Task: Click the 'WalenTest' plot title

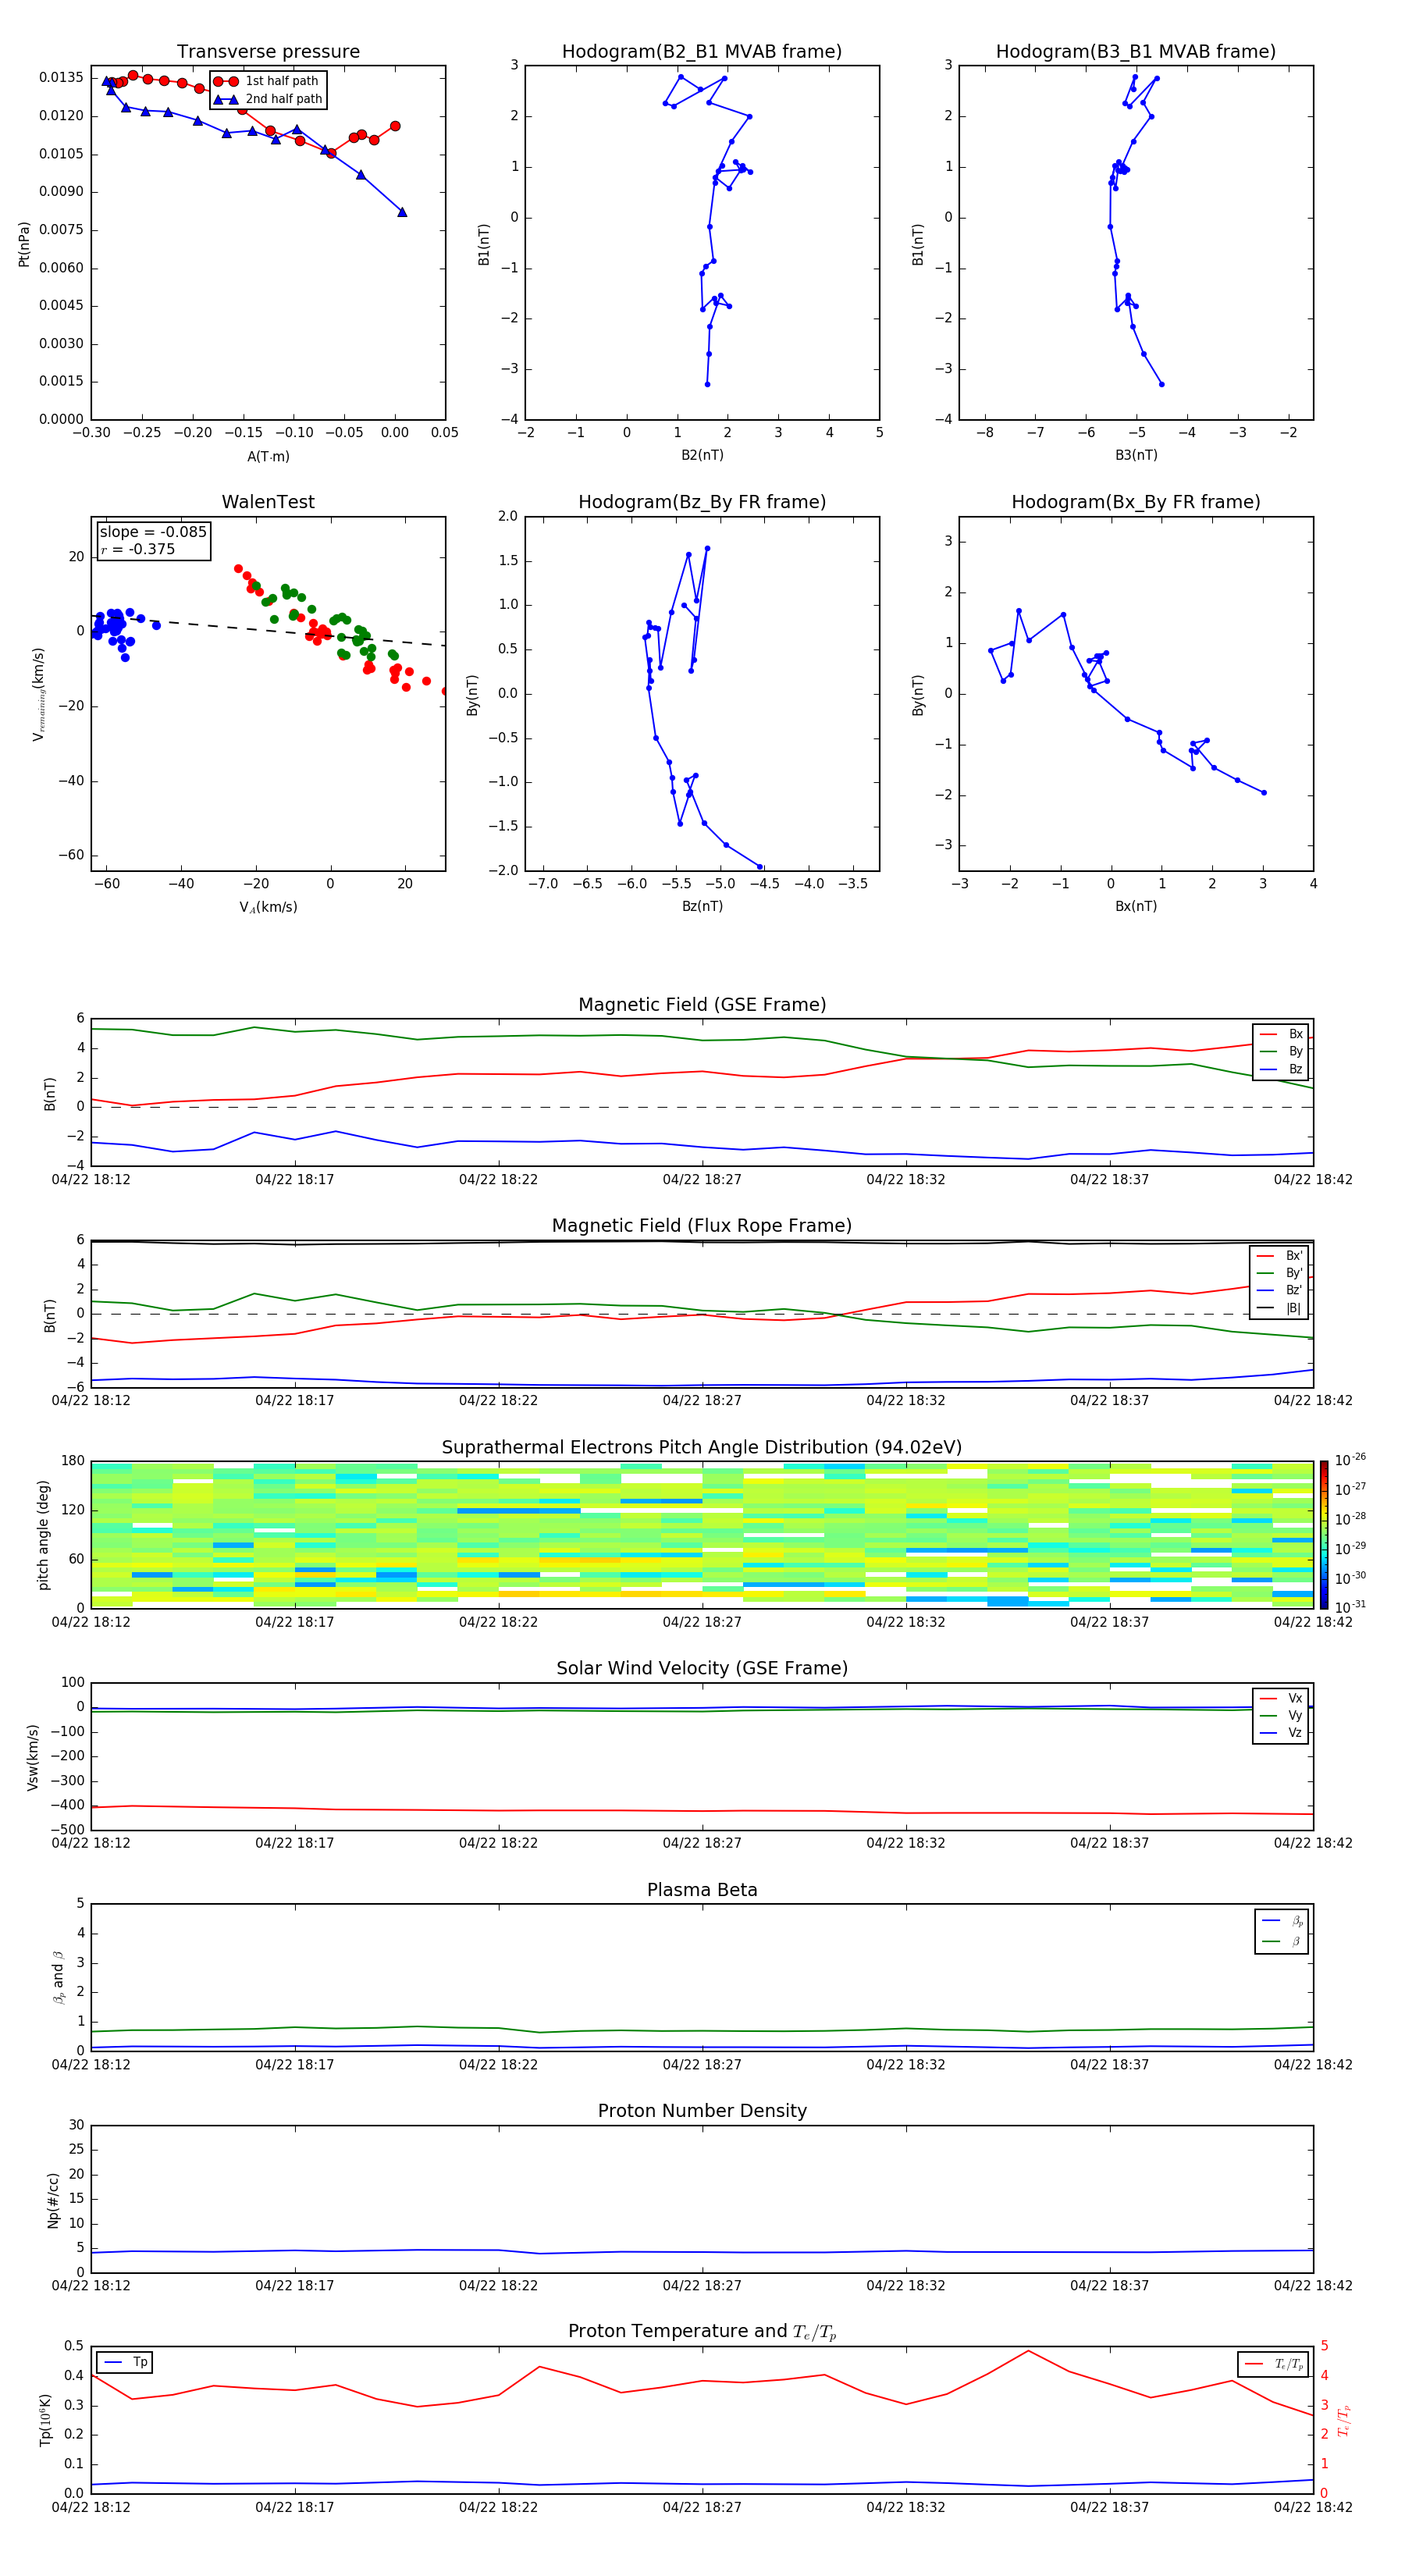Action: [268, 502]
